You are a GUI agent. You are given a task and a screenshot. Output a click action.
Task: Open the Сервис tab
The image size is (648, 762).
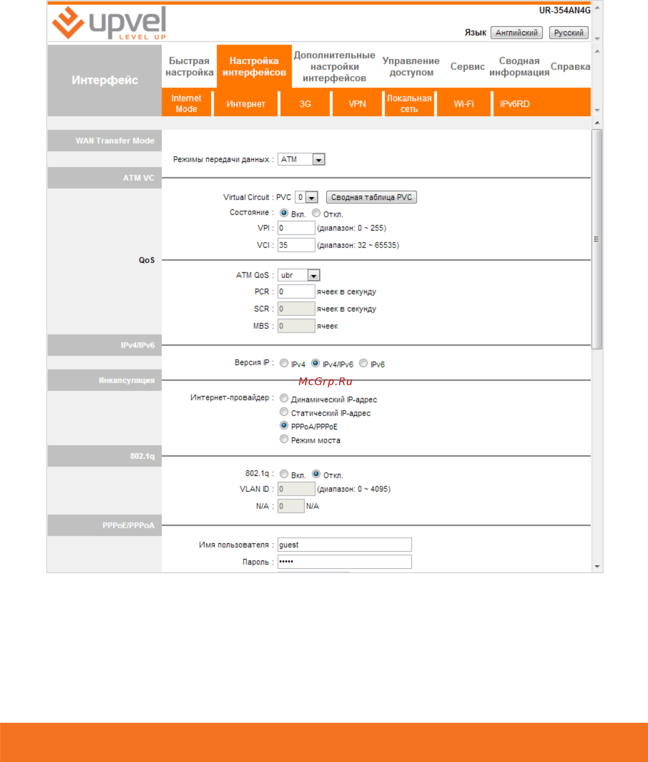click(468, 66)
